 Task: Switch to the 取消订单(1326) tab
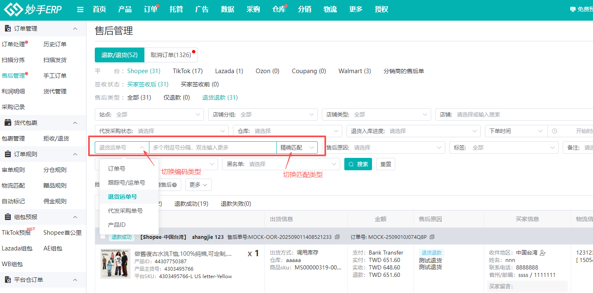[171, 55]
